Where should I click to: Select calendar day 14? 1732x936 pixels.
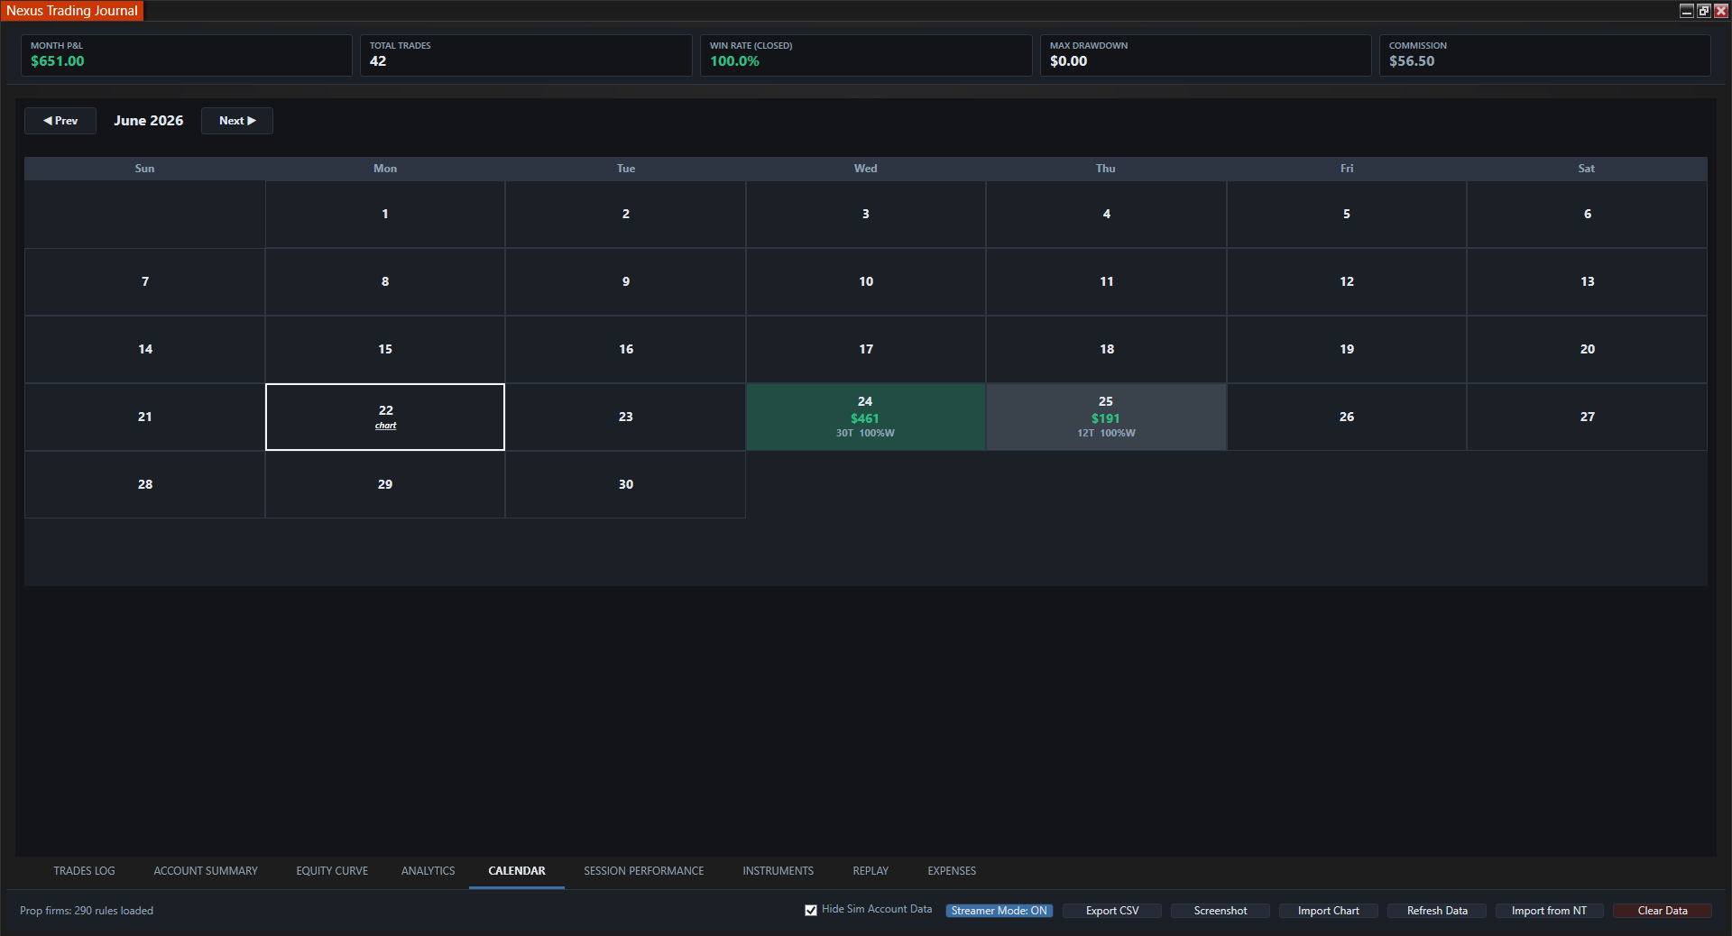coord(145,350)
